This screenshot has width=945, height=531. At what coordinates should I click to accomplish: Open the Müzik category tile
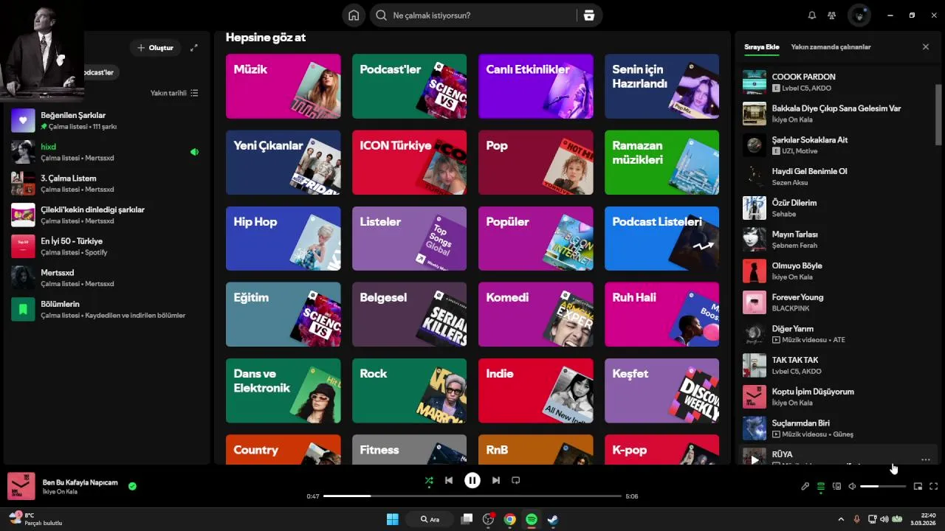click(x=283, y=86)
